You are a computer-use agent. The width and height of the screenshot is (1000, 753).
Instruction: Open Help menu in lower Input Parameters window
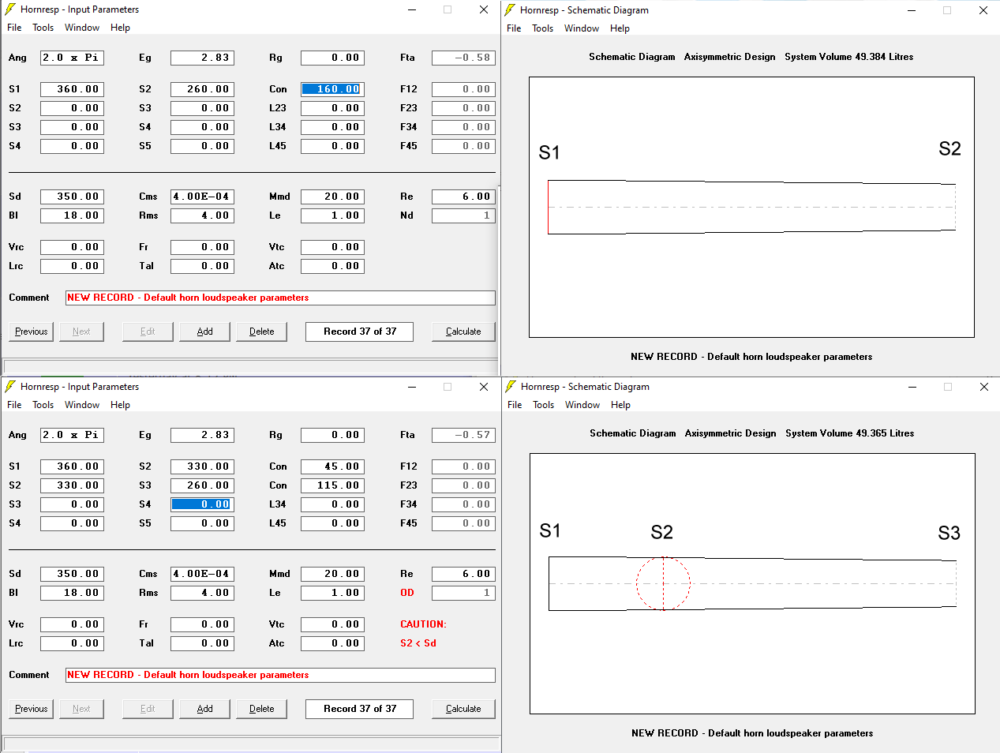[120, 405]
